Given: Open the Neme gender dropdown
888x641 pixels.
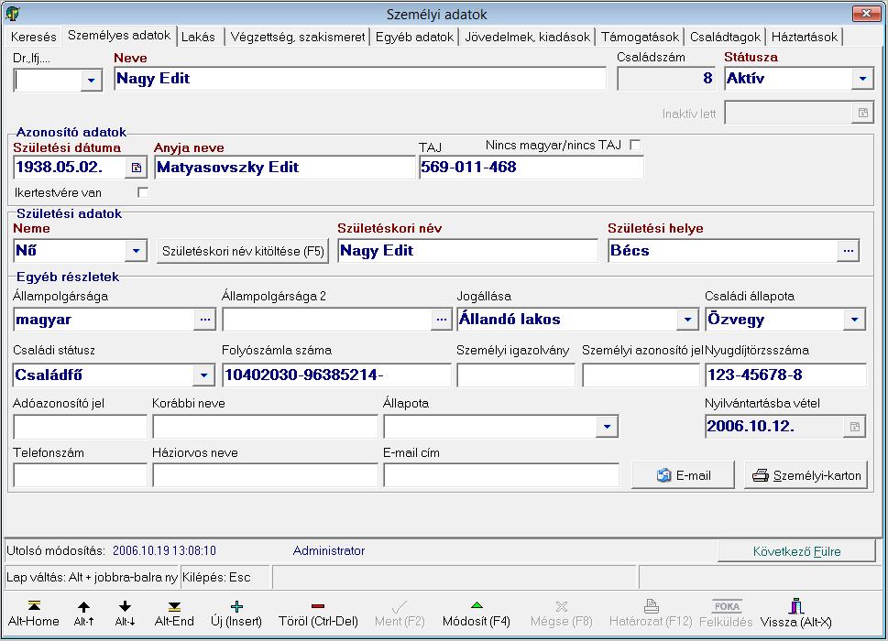Looking at the screenshot, I should coord(136,251).
